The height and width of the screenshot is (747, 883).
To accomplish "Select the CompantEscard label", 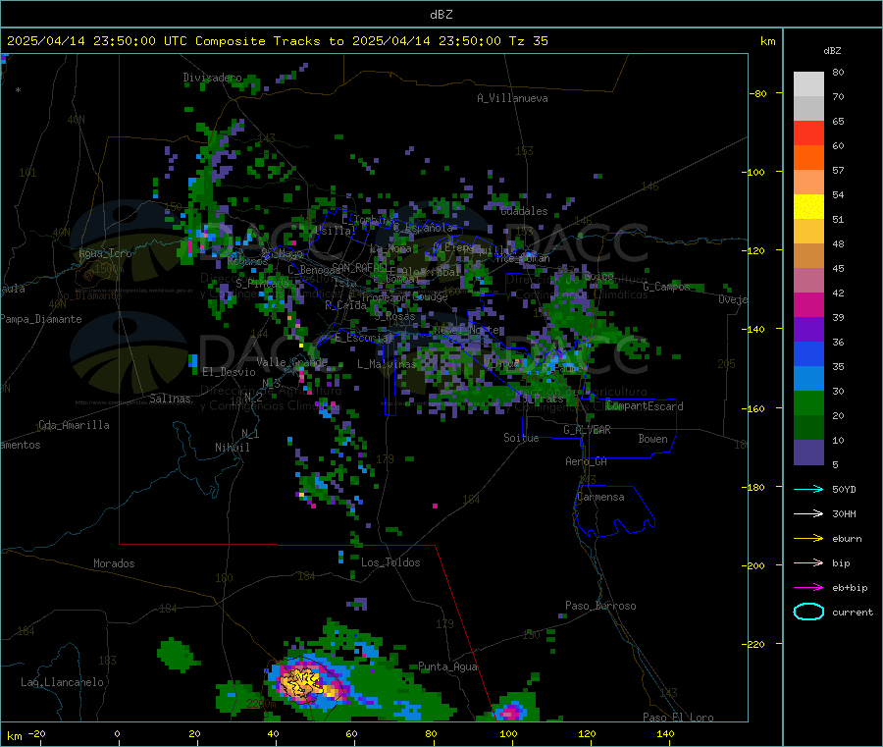I will click(645, 406).
